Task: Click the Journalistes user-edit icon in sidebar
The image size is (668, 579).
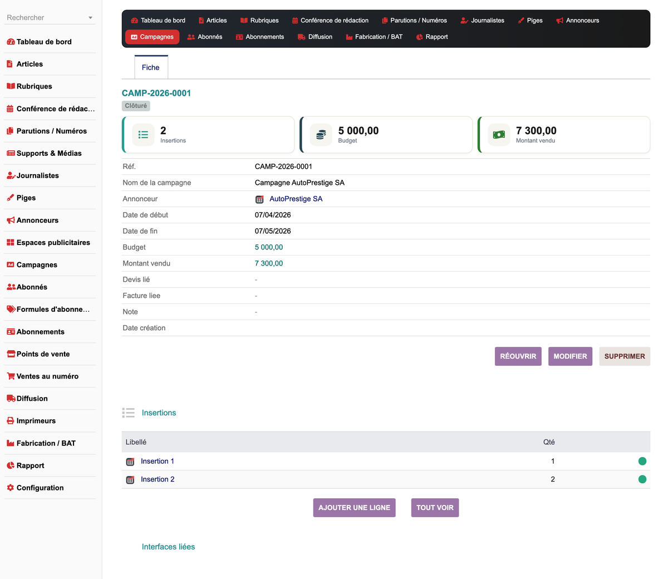Action: [x=11, y=175]
